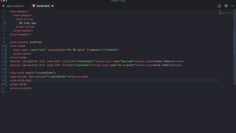Click the "qr-scanner" icon name string
The image size is (236, 133).
click(x=126, y=65)
